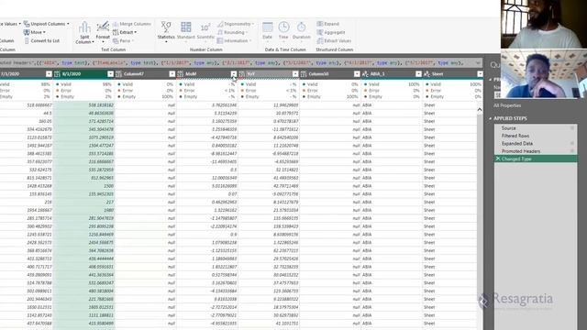This screenshot has width=587, height=330.
Task: Select the Filtered Rows applied step
Action: [x=536, y=136]
